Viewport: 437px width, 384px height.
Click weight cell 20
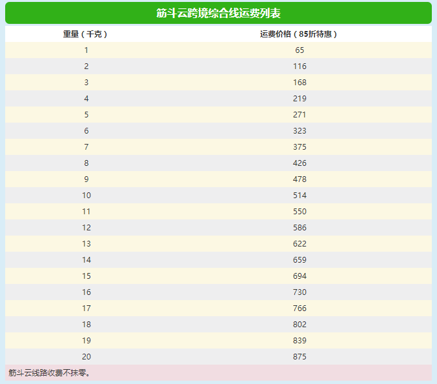pos(86,357)
